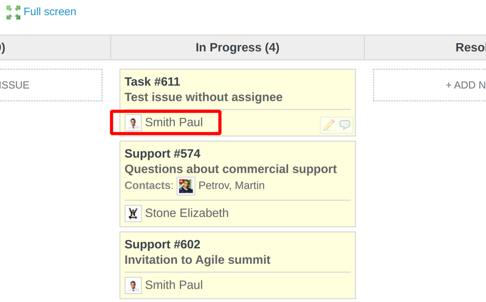Open the Task #611 issue link
This screenshot has height=302, width=486.
tap(152, 82)
